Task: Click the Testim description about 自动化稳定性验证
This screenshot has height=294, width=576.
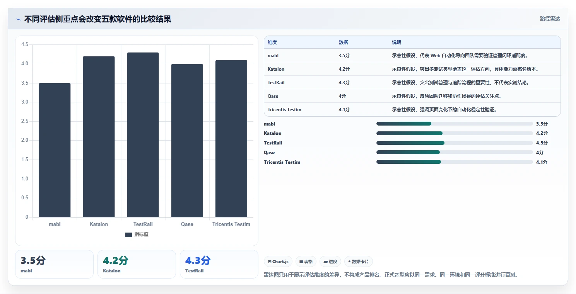Action: click(444, 110)
